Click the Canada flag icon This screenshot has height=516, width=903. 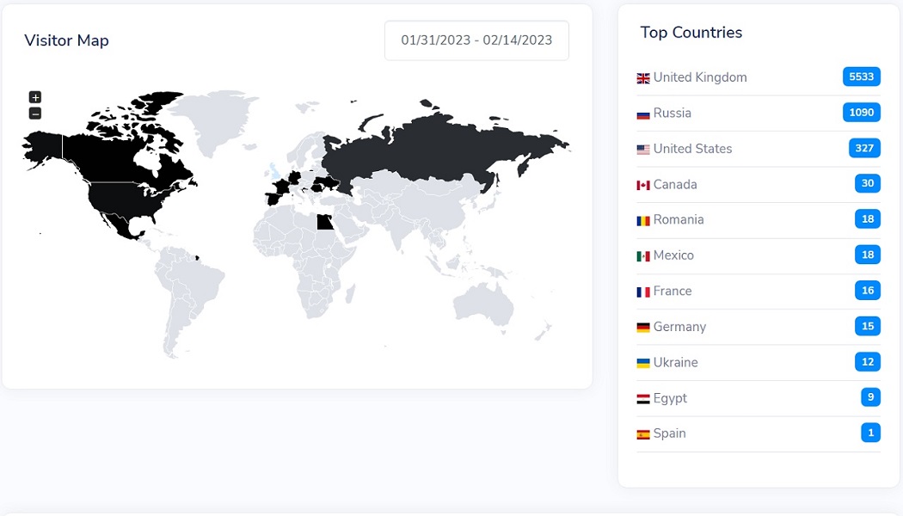(x=643, y=185)
